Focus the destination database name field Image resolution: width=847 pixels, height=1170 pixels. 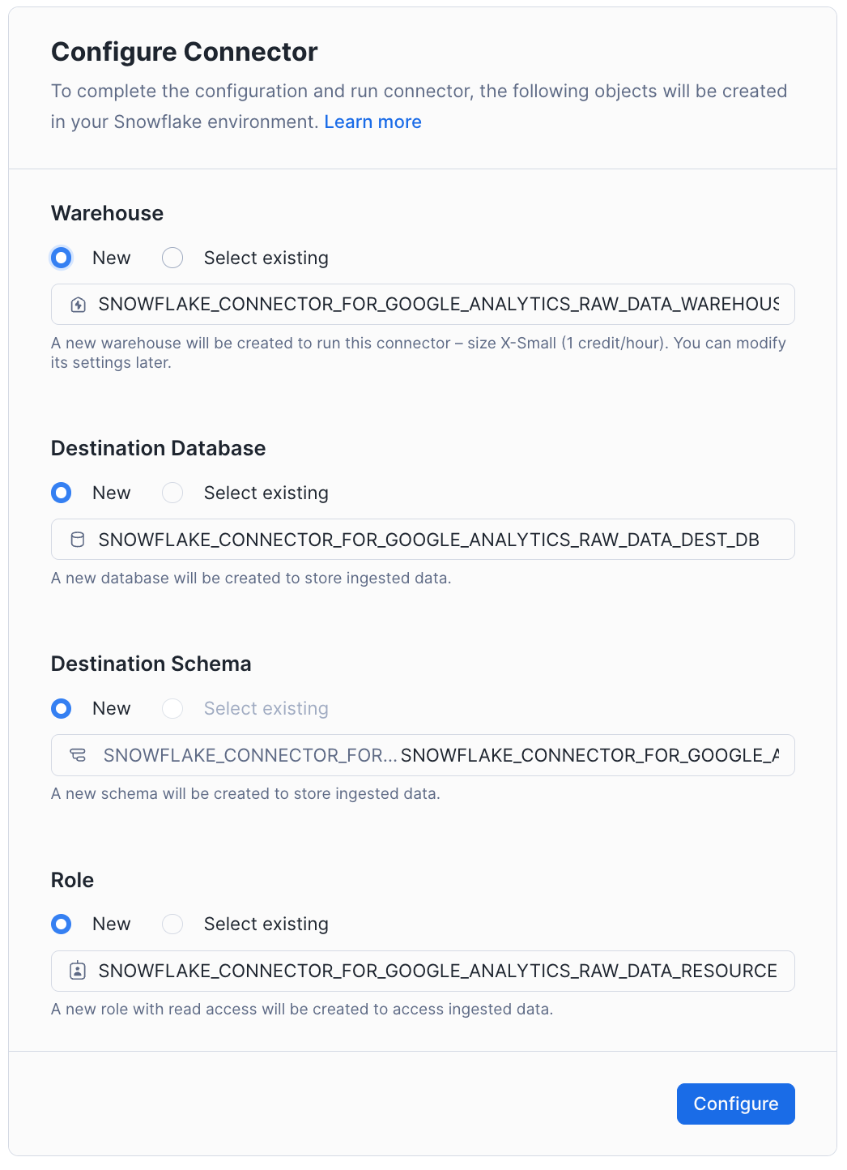(423, 540)
